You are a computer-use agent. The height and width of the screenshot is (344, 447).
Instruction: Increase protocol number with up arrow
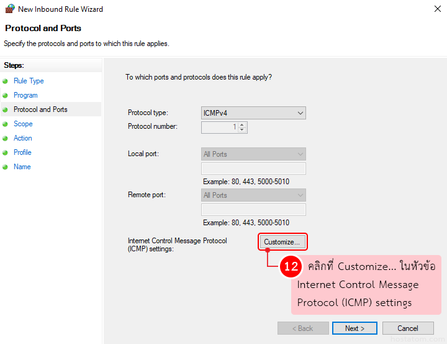[242, 124]
